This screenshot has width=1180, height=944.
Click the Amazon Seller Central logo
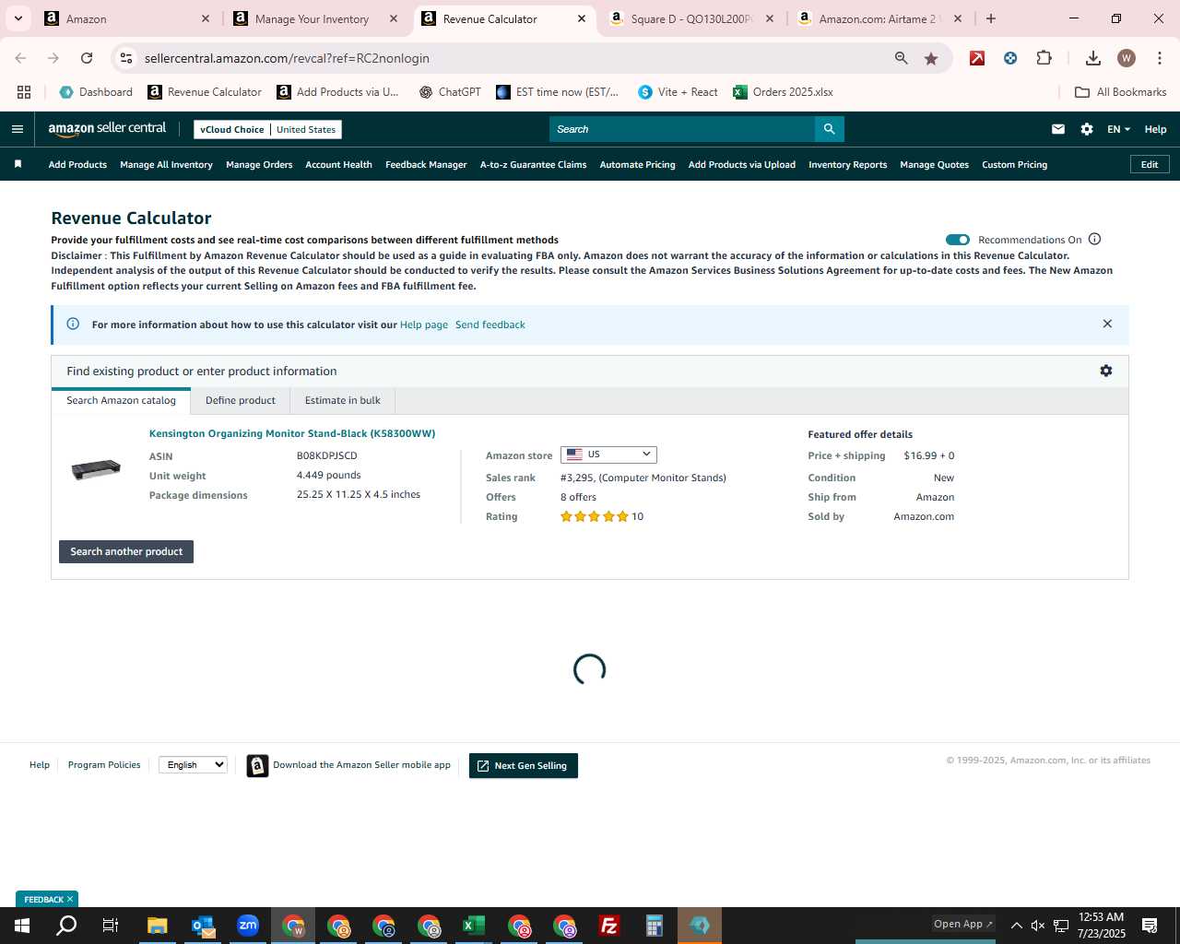[x=107, y=129]
